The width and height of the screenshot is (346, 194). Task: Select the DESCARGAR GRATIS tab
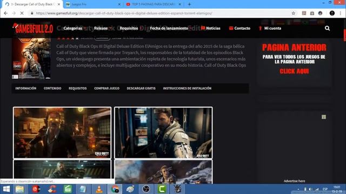click(141, 88)
